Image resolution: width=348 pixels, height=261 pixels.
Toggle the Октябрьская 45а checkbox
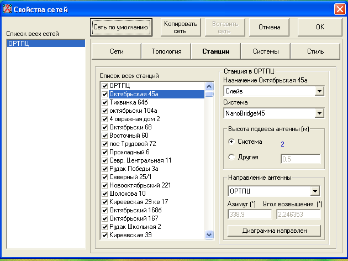pos(104,94)
